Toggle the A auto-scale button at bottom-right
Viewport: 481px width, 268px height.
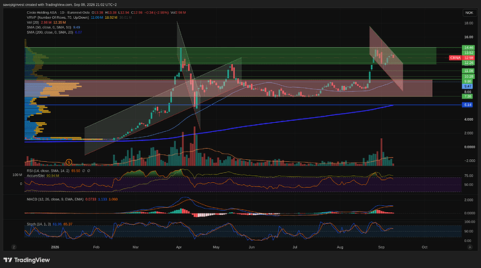pyautogui.click(x=469, y=247)
